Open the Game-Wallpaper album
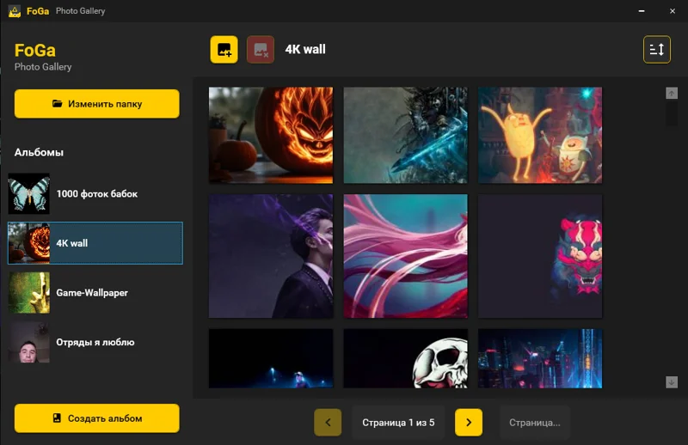 [95, 293]
